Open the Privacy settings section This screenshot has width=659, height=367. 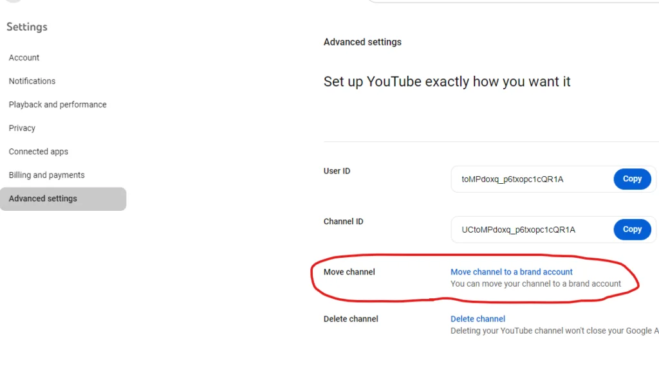point(22,128)
